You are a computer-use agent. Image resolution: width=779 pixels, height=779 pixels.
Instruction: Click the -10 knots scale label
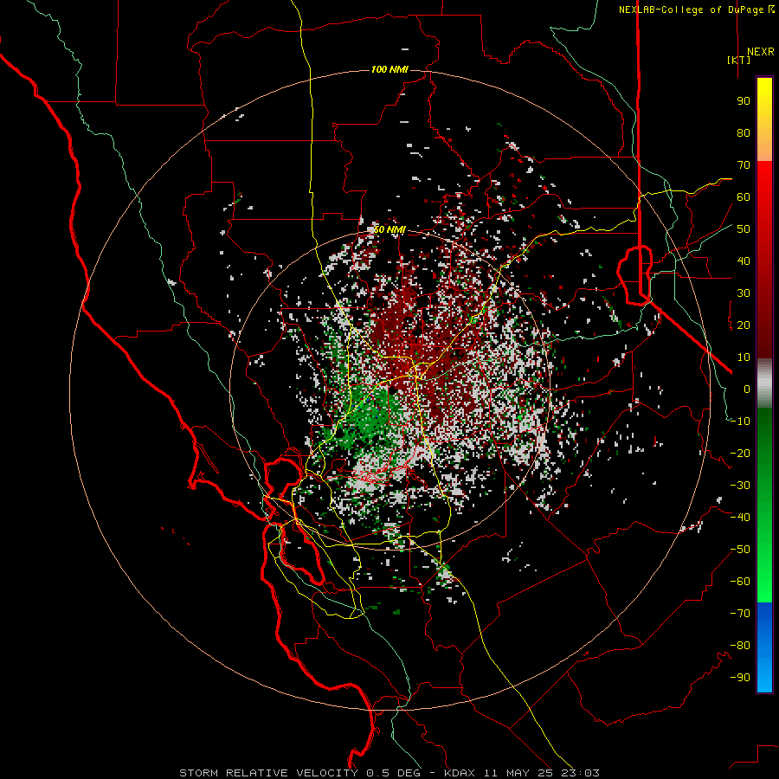(740, 422)
